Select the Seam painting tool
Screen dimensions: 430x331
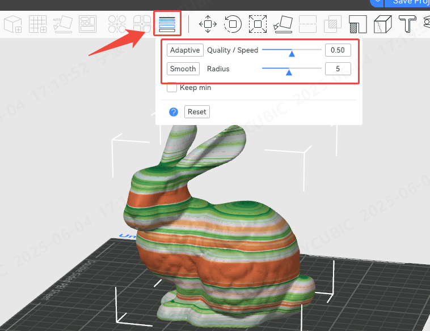coord(383,24)
